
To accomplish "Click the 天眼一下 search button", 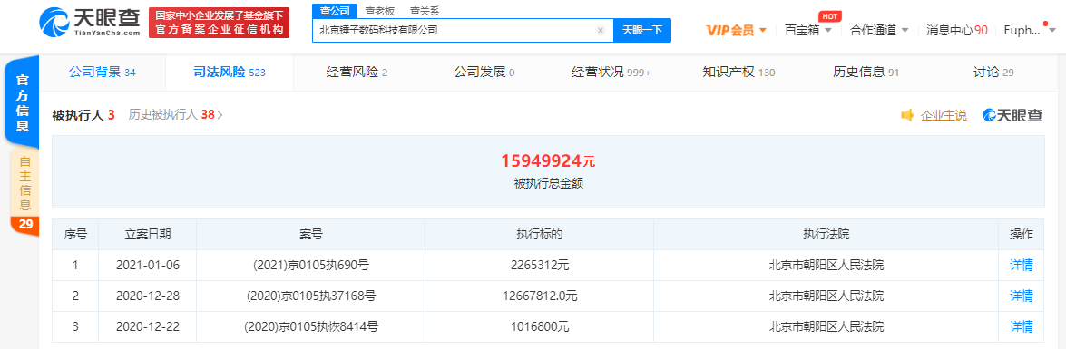I will coord(641,31).
